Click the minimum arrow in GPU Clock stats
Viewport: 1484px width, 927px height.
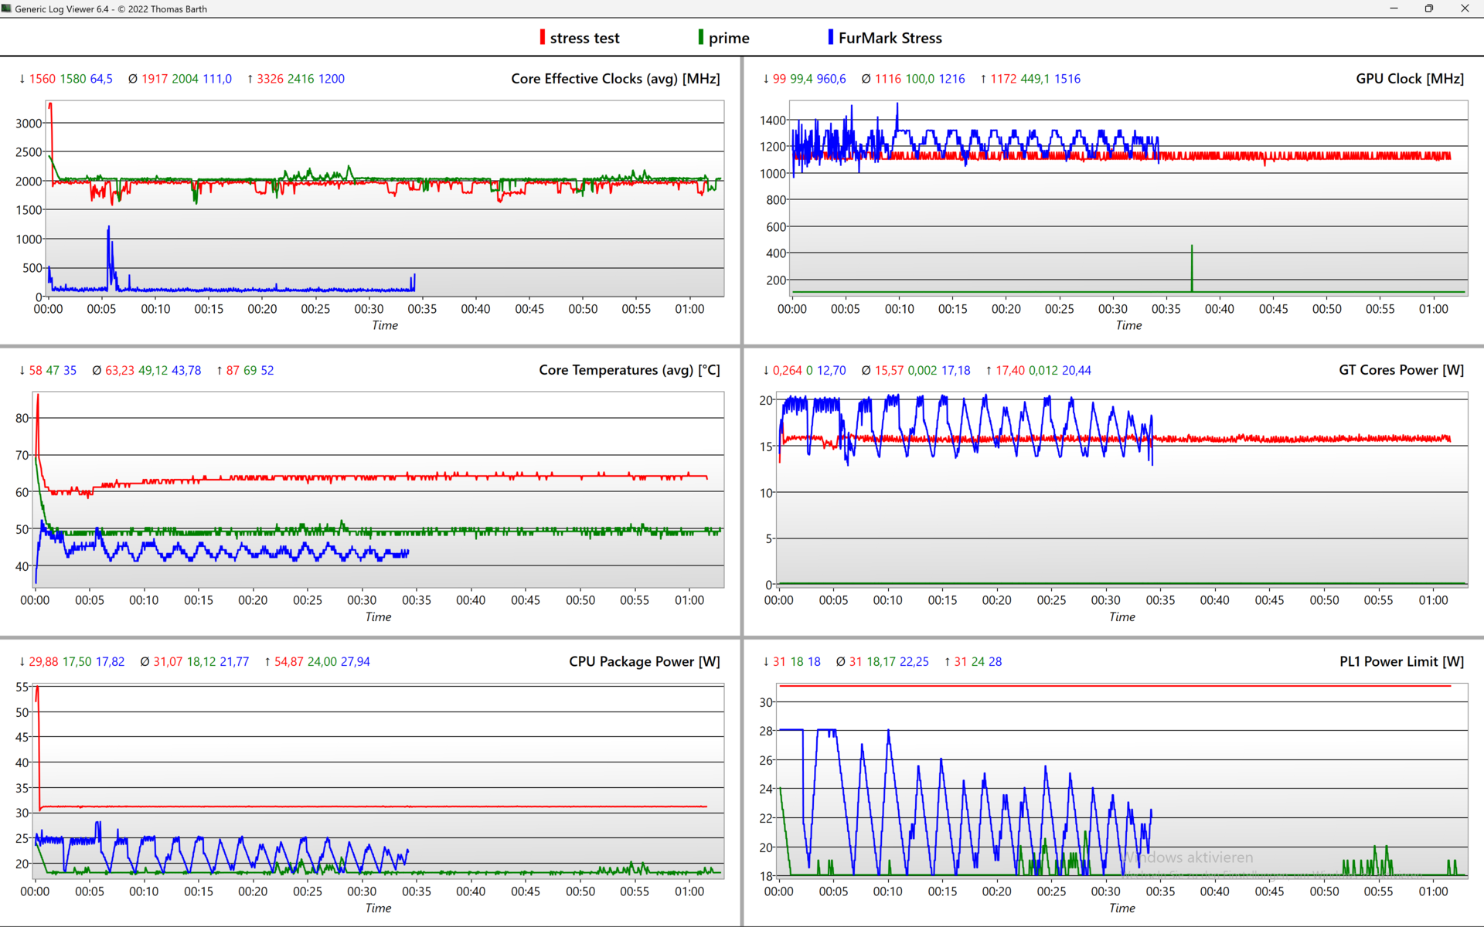766,79
